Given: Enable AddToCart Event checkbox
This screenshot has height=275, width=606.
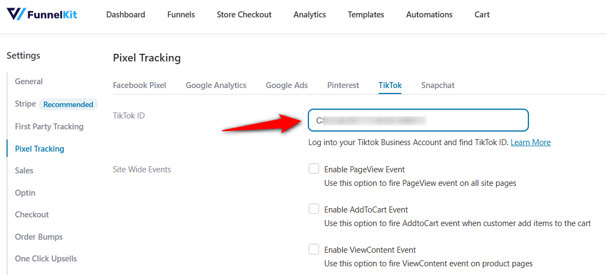Looking at the screenshot, I should click(x=314, y=209).
